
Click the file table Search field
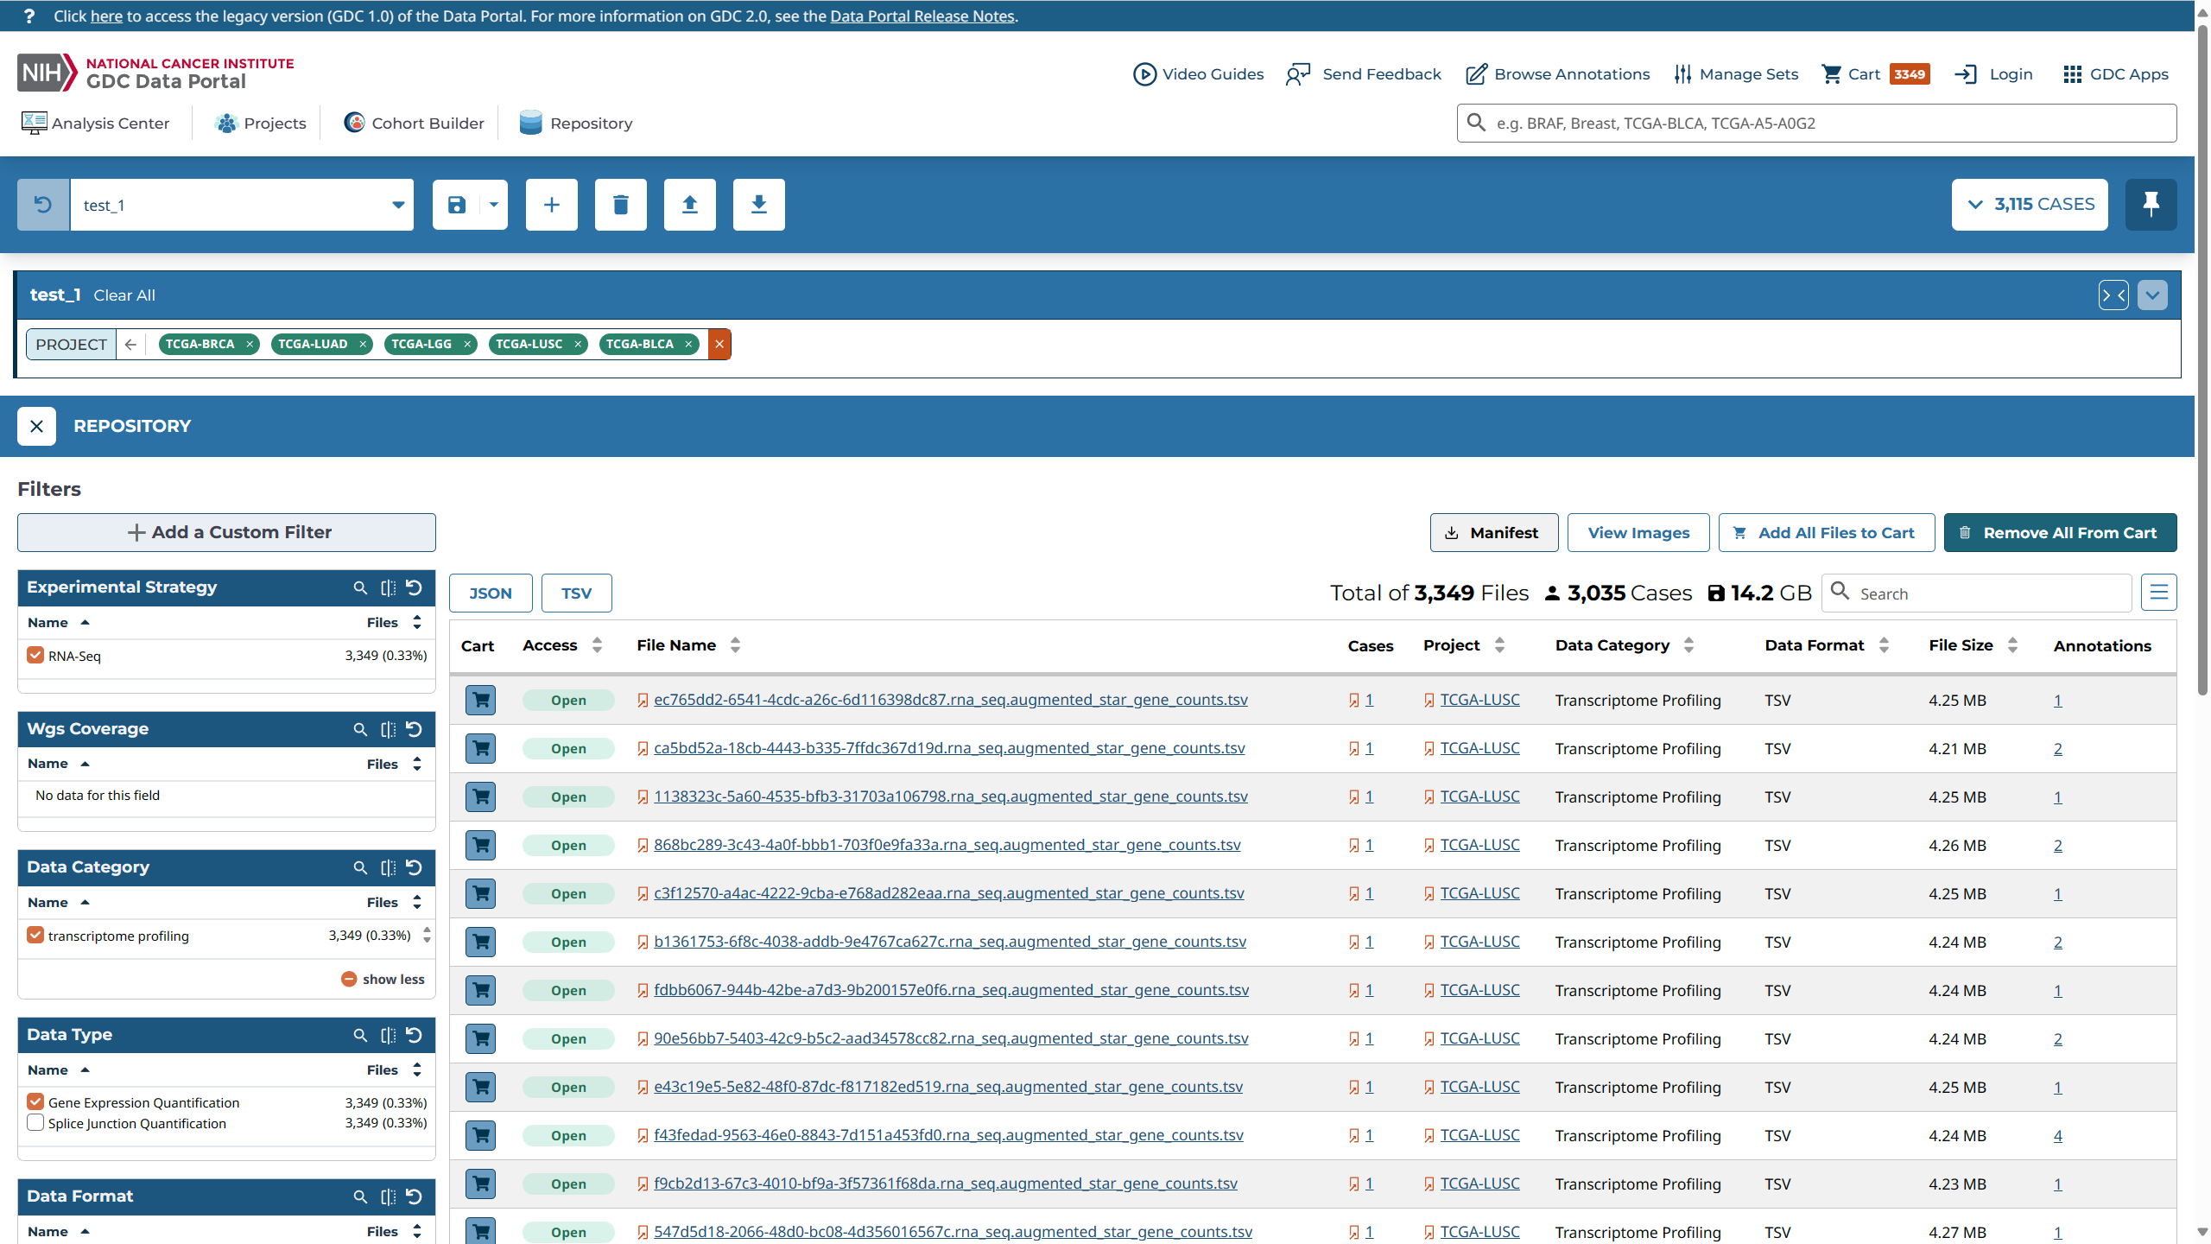1986,593
